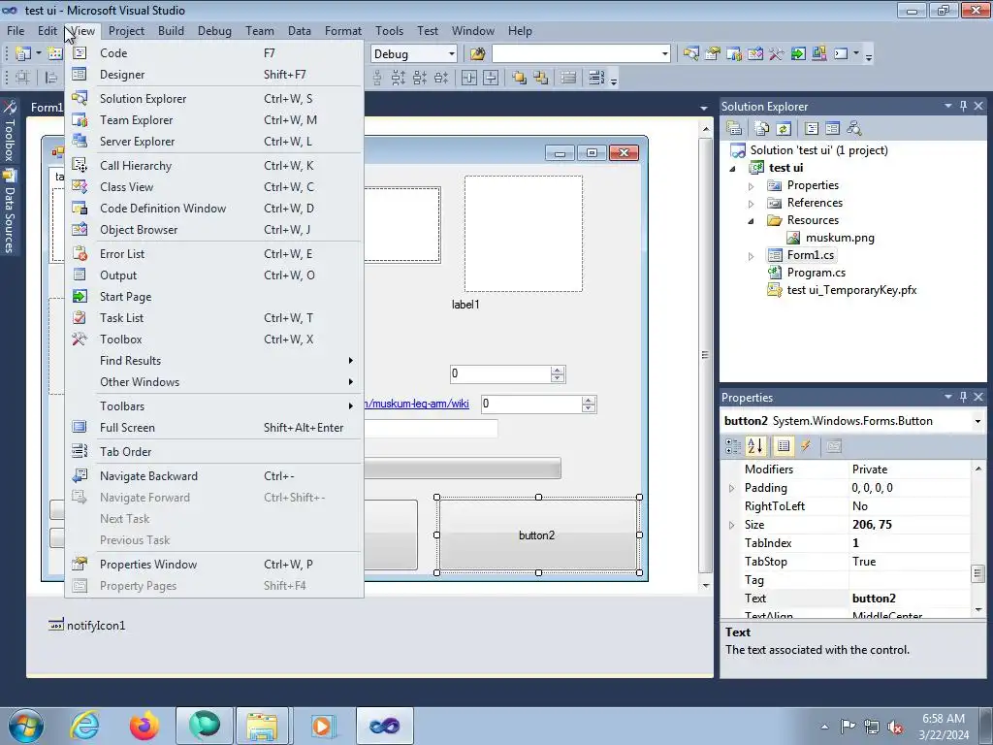This screenshot has width=993, height=745.
Task: Expand Find Results submenu
Action: pos(214,361)
